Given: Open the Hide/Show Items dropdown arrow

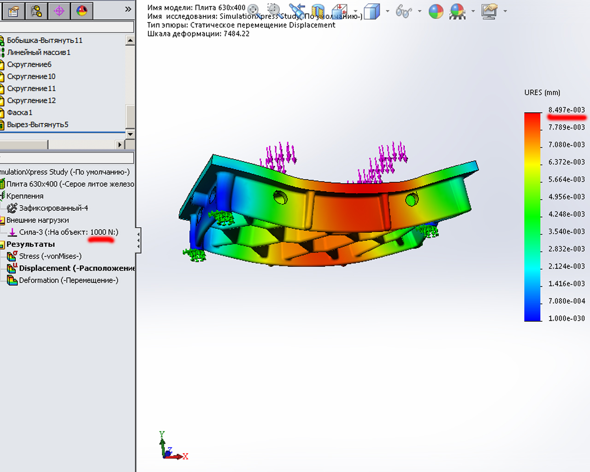Looking at the screenshot, I should coord(419,11).
